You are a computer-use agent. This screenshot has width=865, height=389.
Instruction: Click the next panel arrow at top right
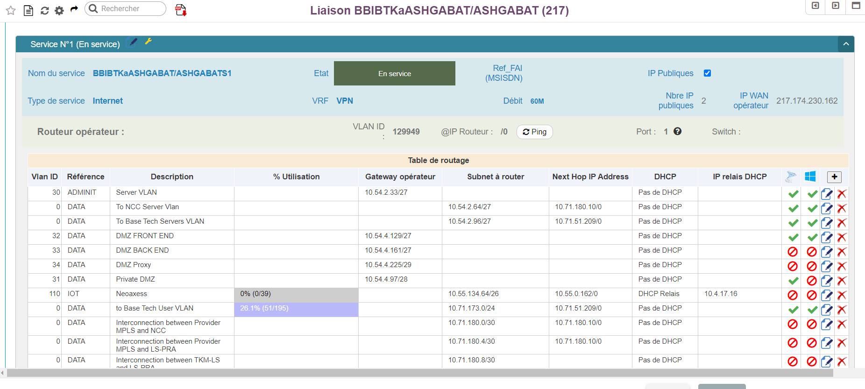click(836, 6)
